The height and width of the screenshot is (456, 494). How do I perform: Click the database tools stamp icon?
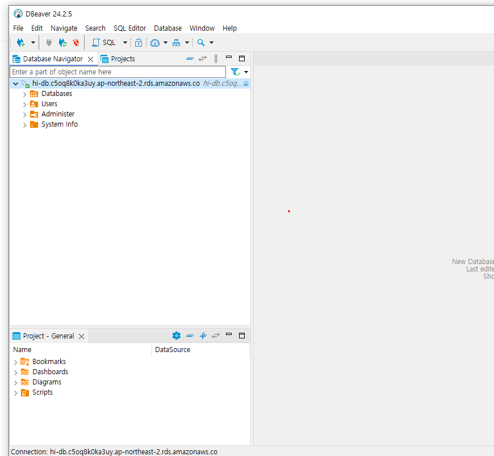pyautogui.click(x=177, y=43)
